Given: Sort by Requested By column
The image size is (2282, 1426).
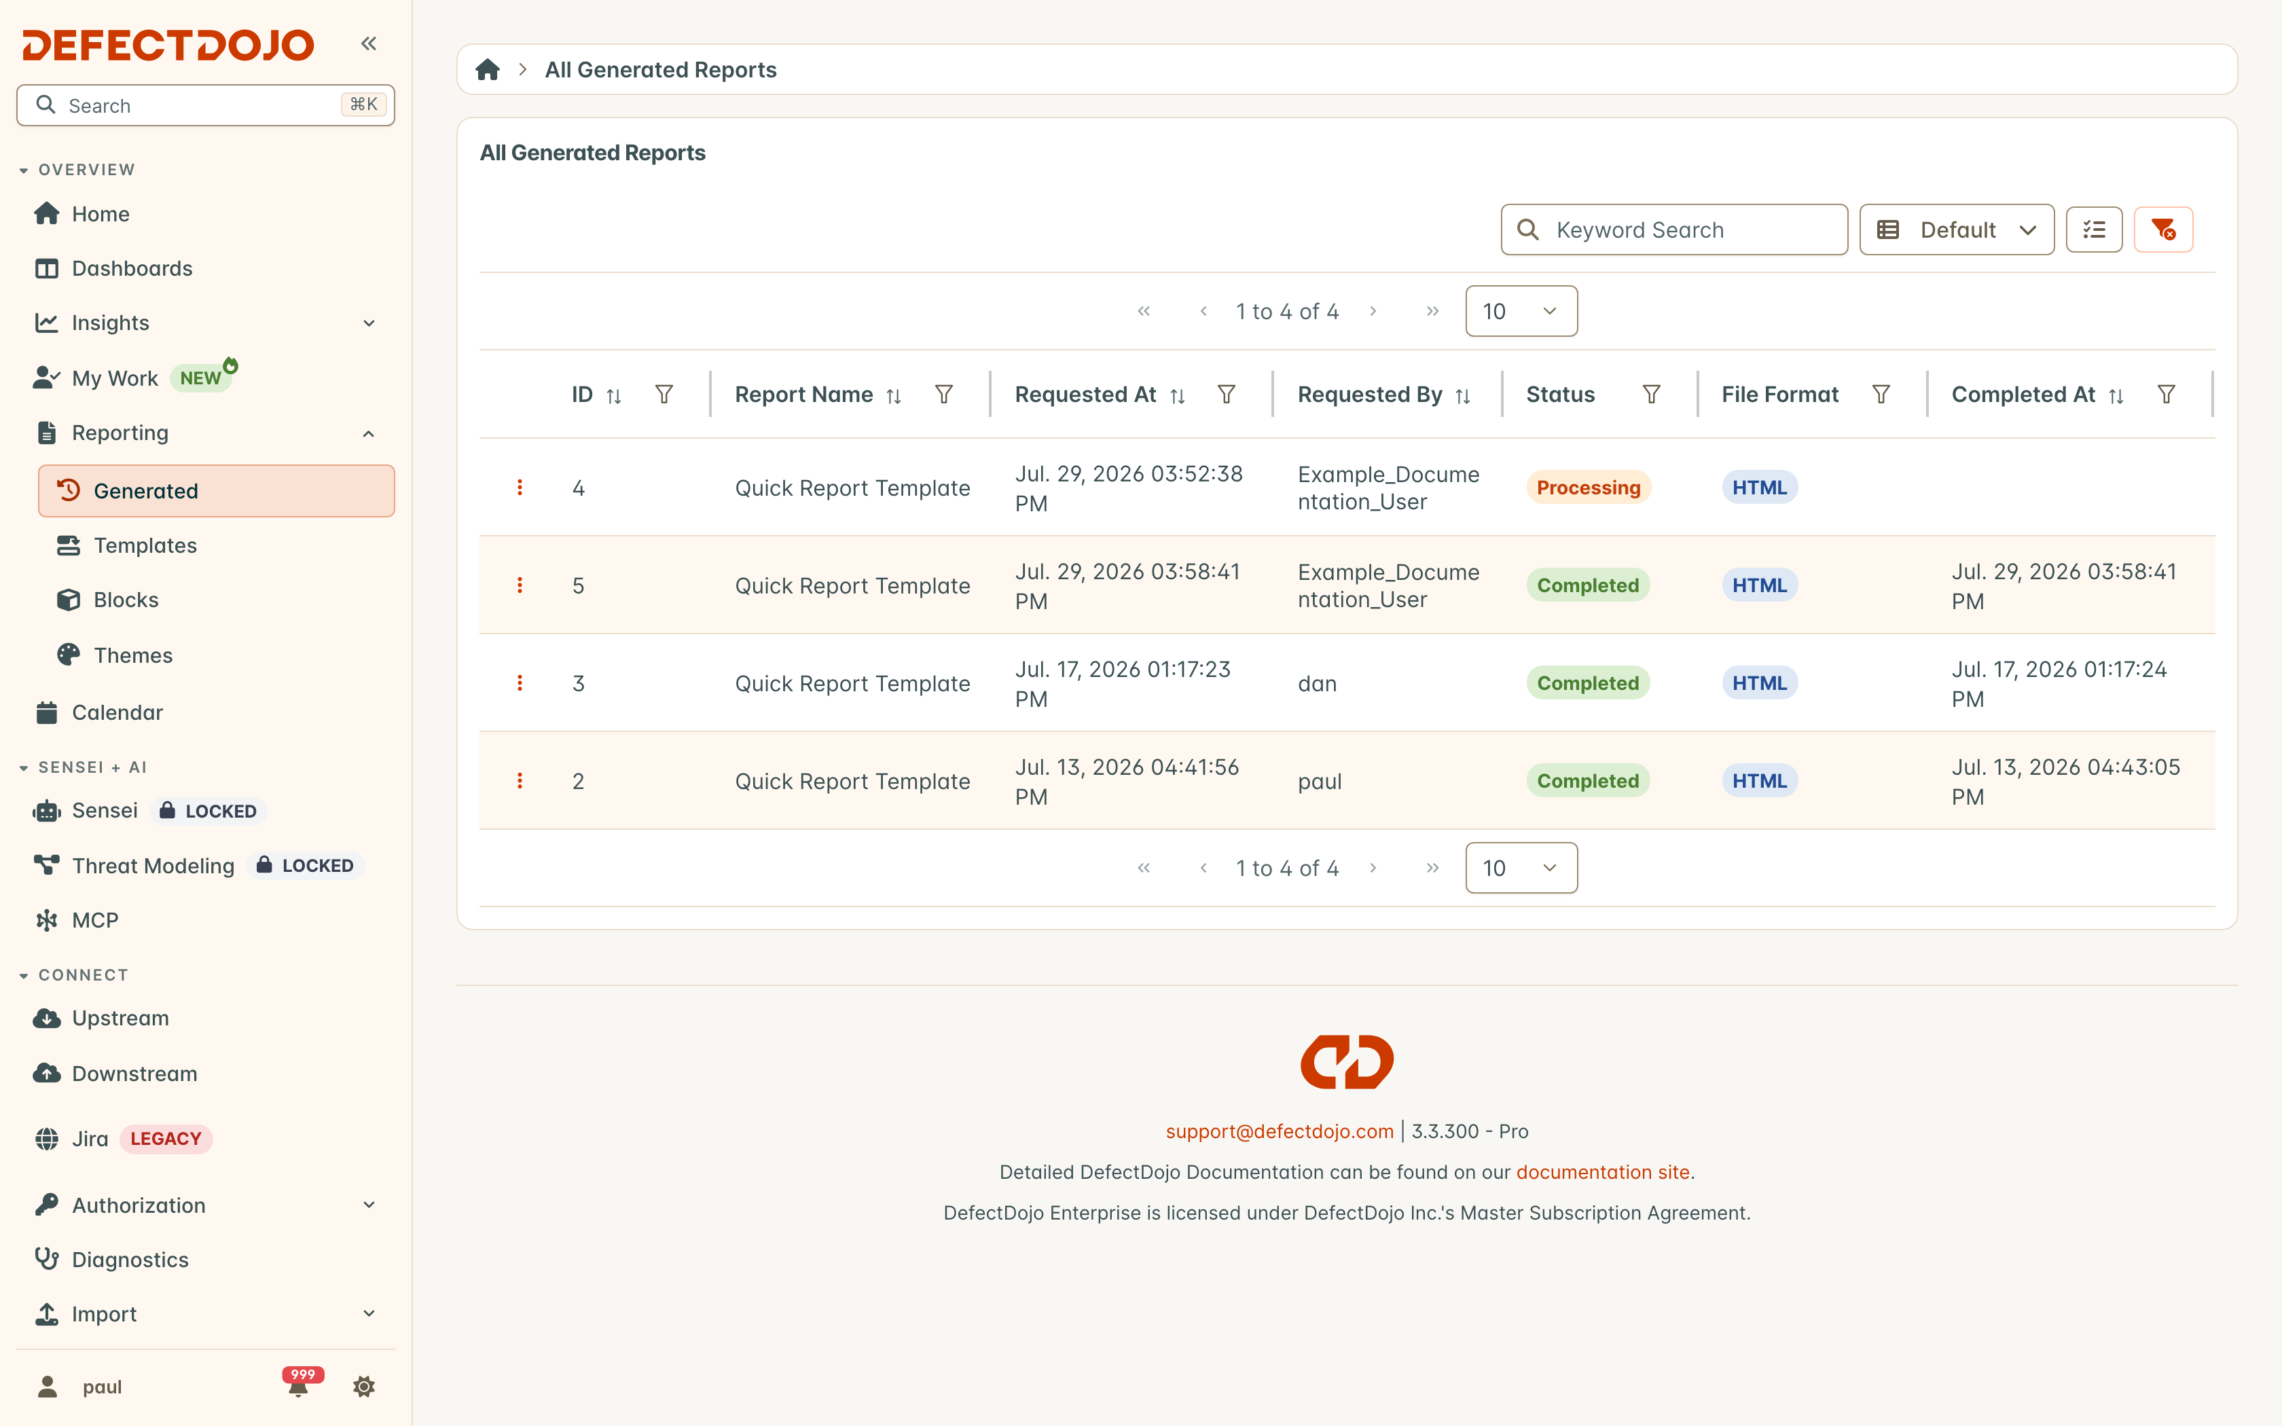Looking at the screenshot, I should 1462,396.
